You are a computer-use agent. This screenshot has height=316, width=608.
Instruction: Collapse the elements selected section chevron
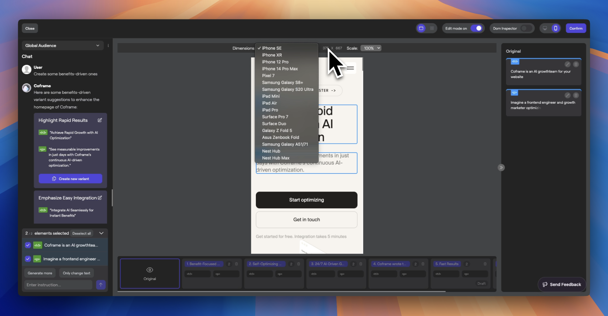[101, 233]
